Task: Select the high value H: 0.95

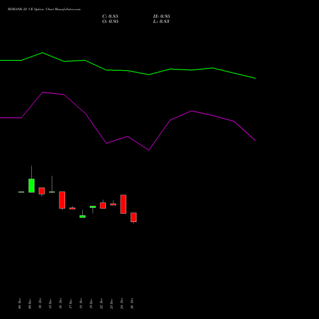Action: pyautogui.click(x=161, y=17)
